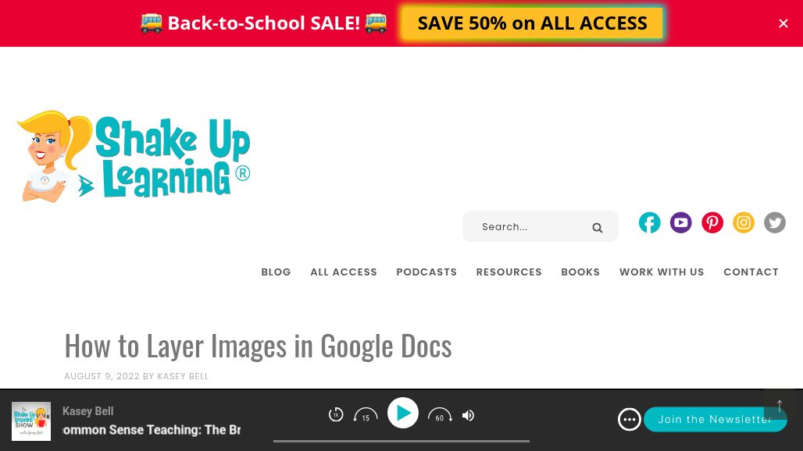The image size is (803, 451).
Task: Click the scroll-to-top arrow button
Action: [x=779, y=406]
